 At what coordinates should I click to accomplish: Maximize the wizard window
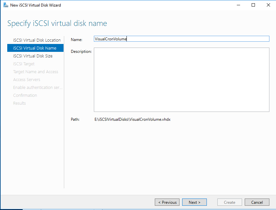click(253, 5)
